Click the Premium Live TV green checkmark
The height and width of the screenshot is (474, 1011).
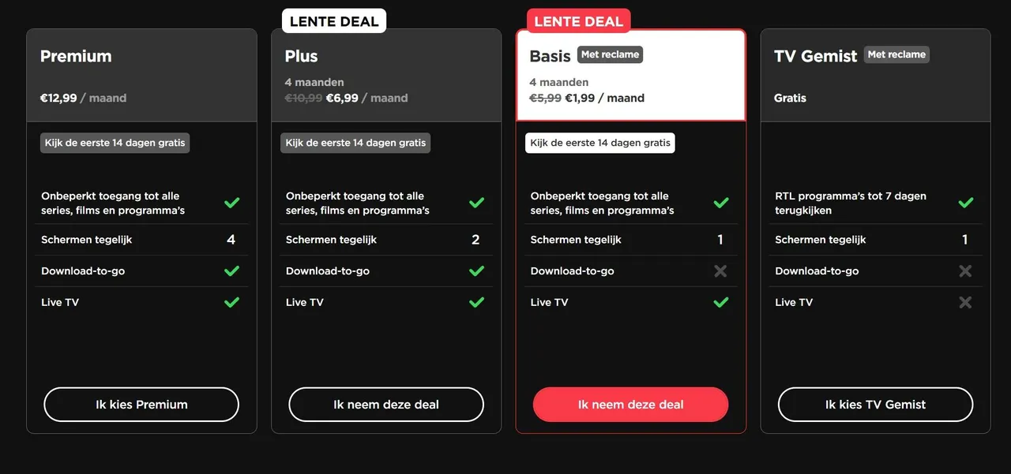coord(231,302)
